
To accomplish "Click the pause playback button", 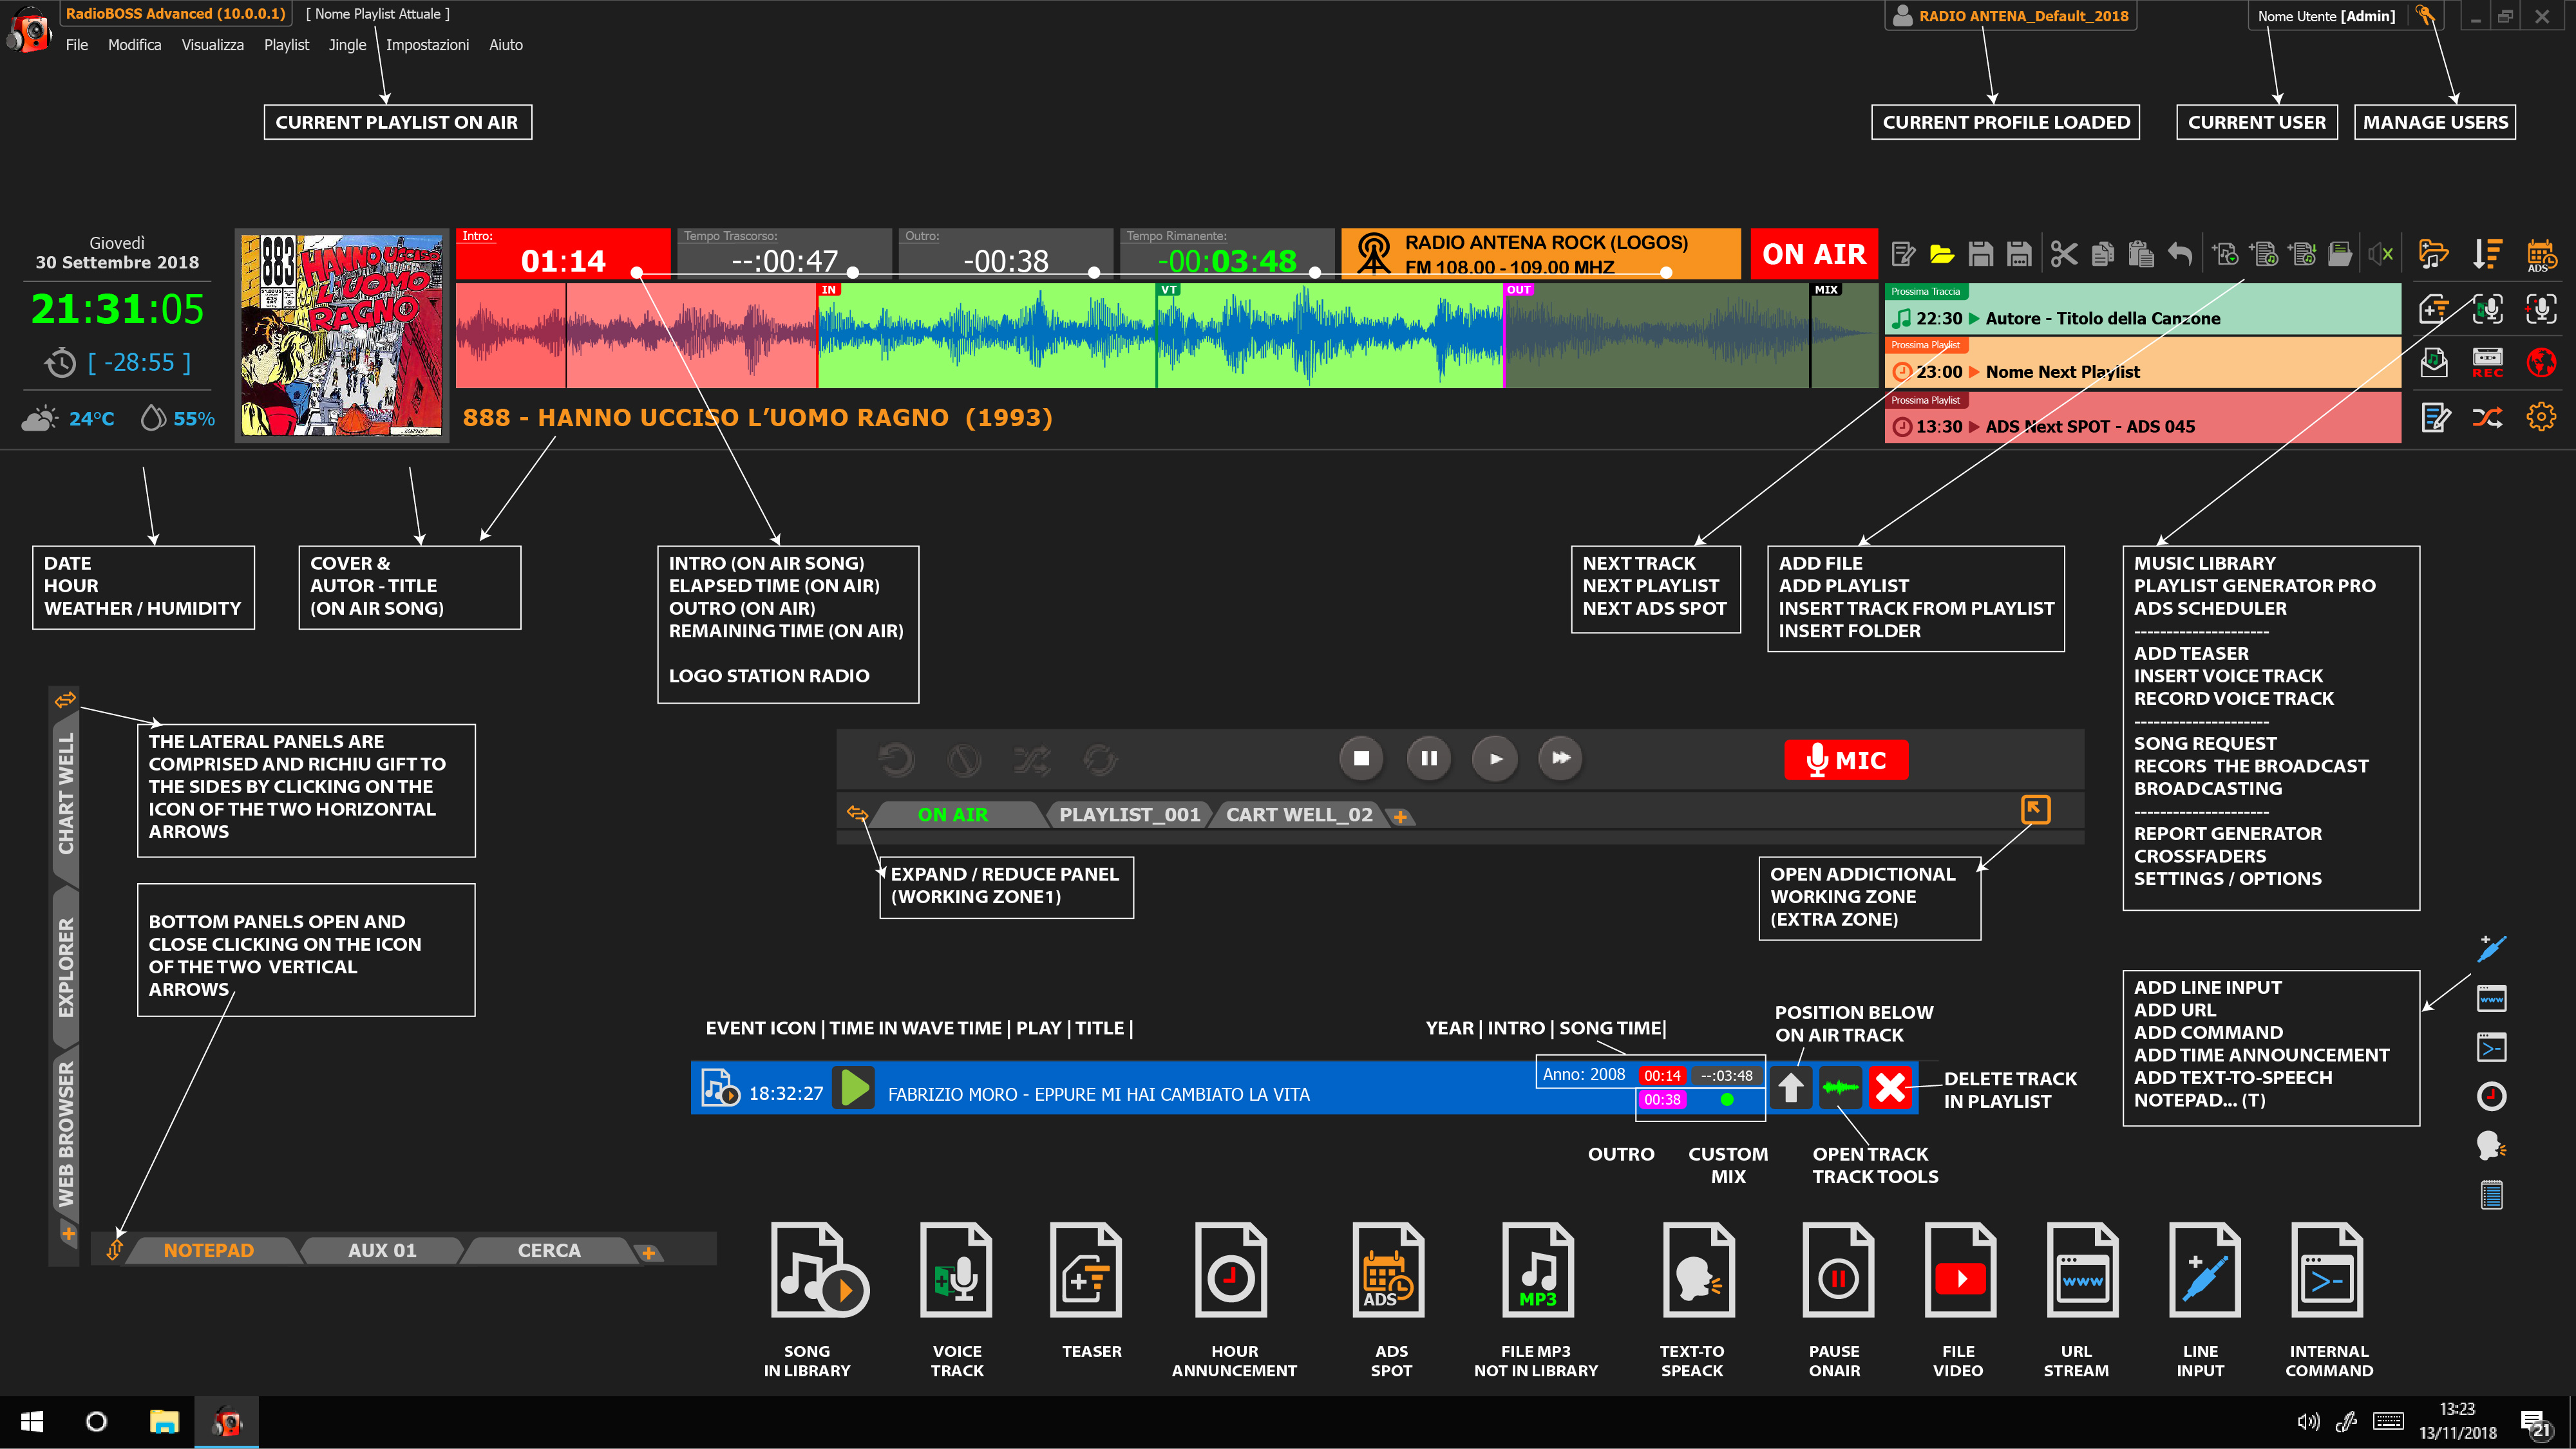I will point(1429,758).
